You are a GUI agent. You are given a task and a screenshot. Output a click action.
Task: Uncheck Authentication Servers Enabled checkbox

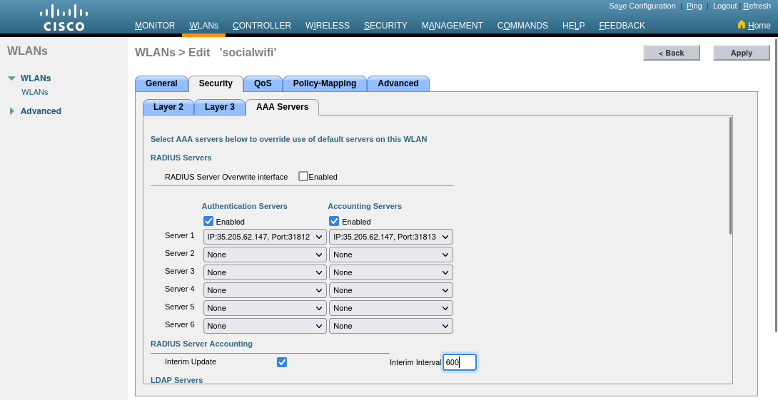(208, 221)
